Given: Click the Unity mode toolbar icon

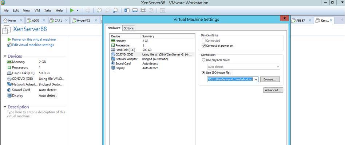Looking at the screenshot, I should point(151,10).
